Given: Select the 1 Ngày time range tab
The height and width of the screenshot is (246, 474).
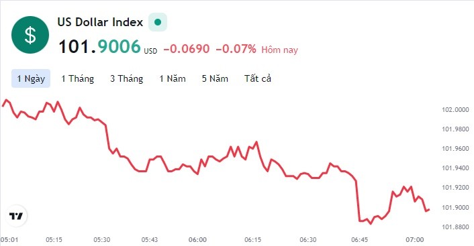Looking at the screenshot, I should tap(31, 78).
